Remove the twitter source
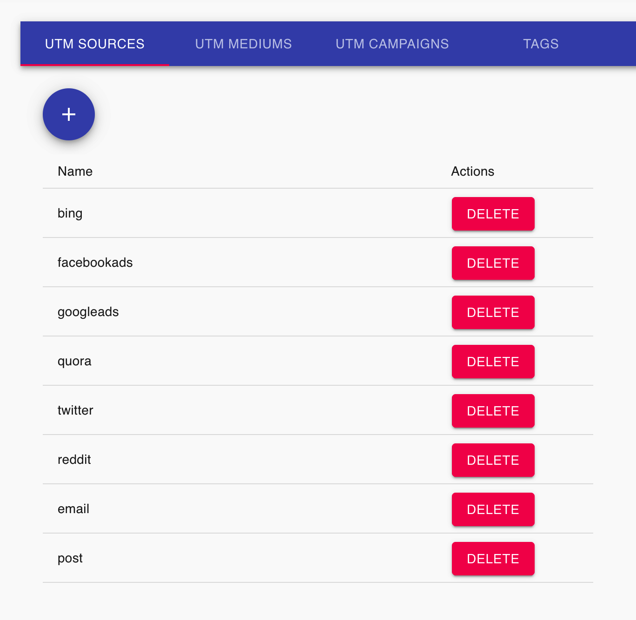The width and height of the screenshot is (636, 620). pyautogui.click(x=493, y=411)
